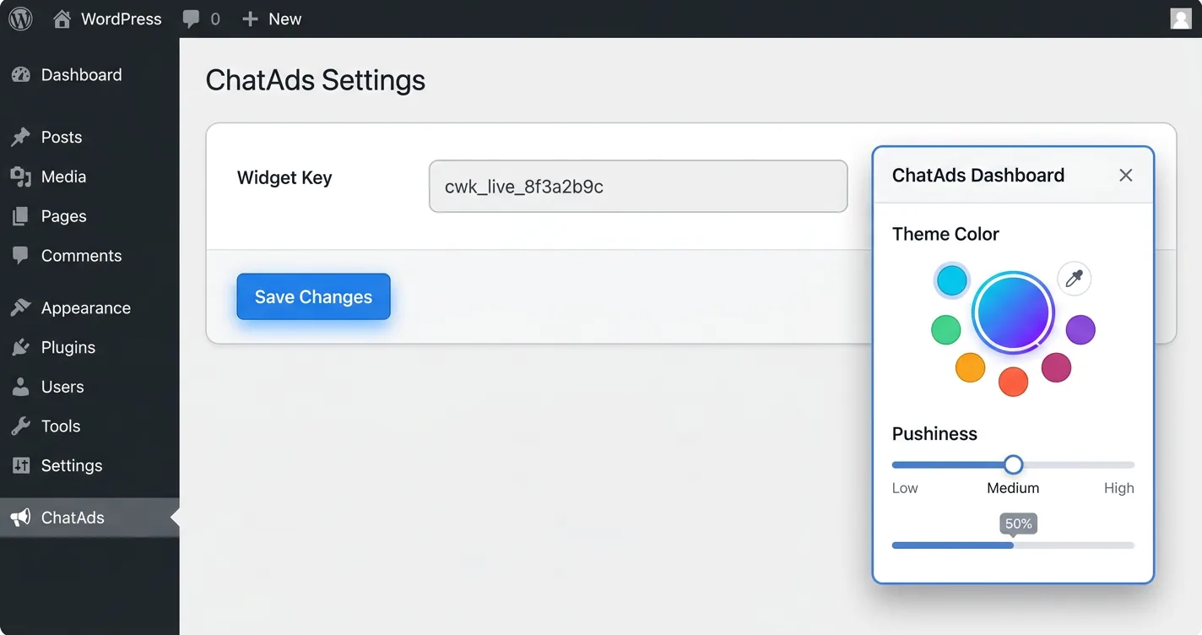Screen dimensions: 1202x635
Task: Go to Posts in the sidebar
Action: pyautogui.click(x=89, y=137)
